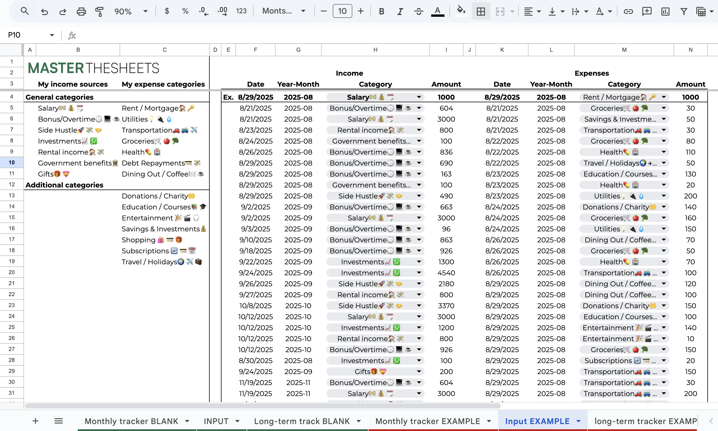This screenshot has width=718, height=431.
Task: Click the increase font size plus button
Action: [x=361, y=11]
